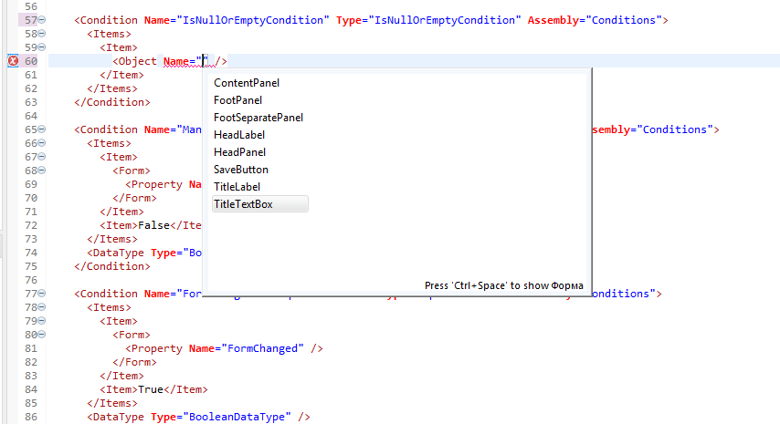Viewport: 780px width, 424px height.
Task: Choose FootPanel in the suggestion popup
Action: tap(237, 100)
